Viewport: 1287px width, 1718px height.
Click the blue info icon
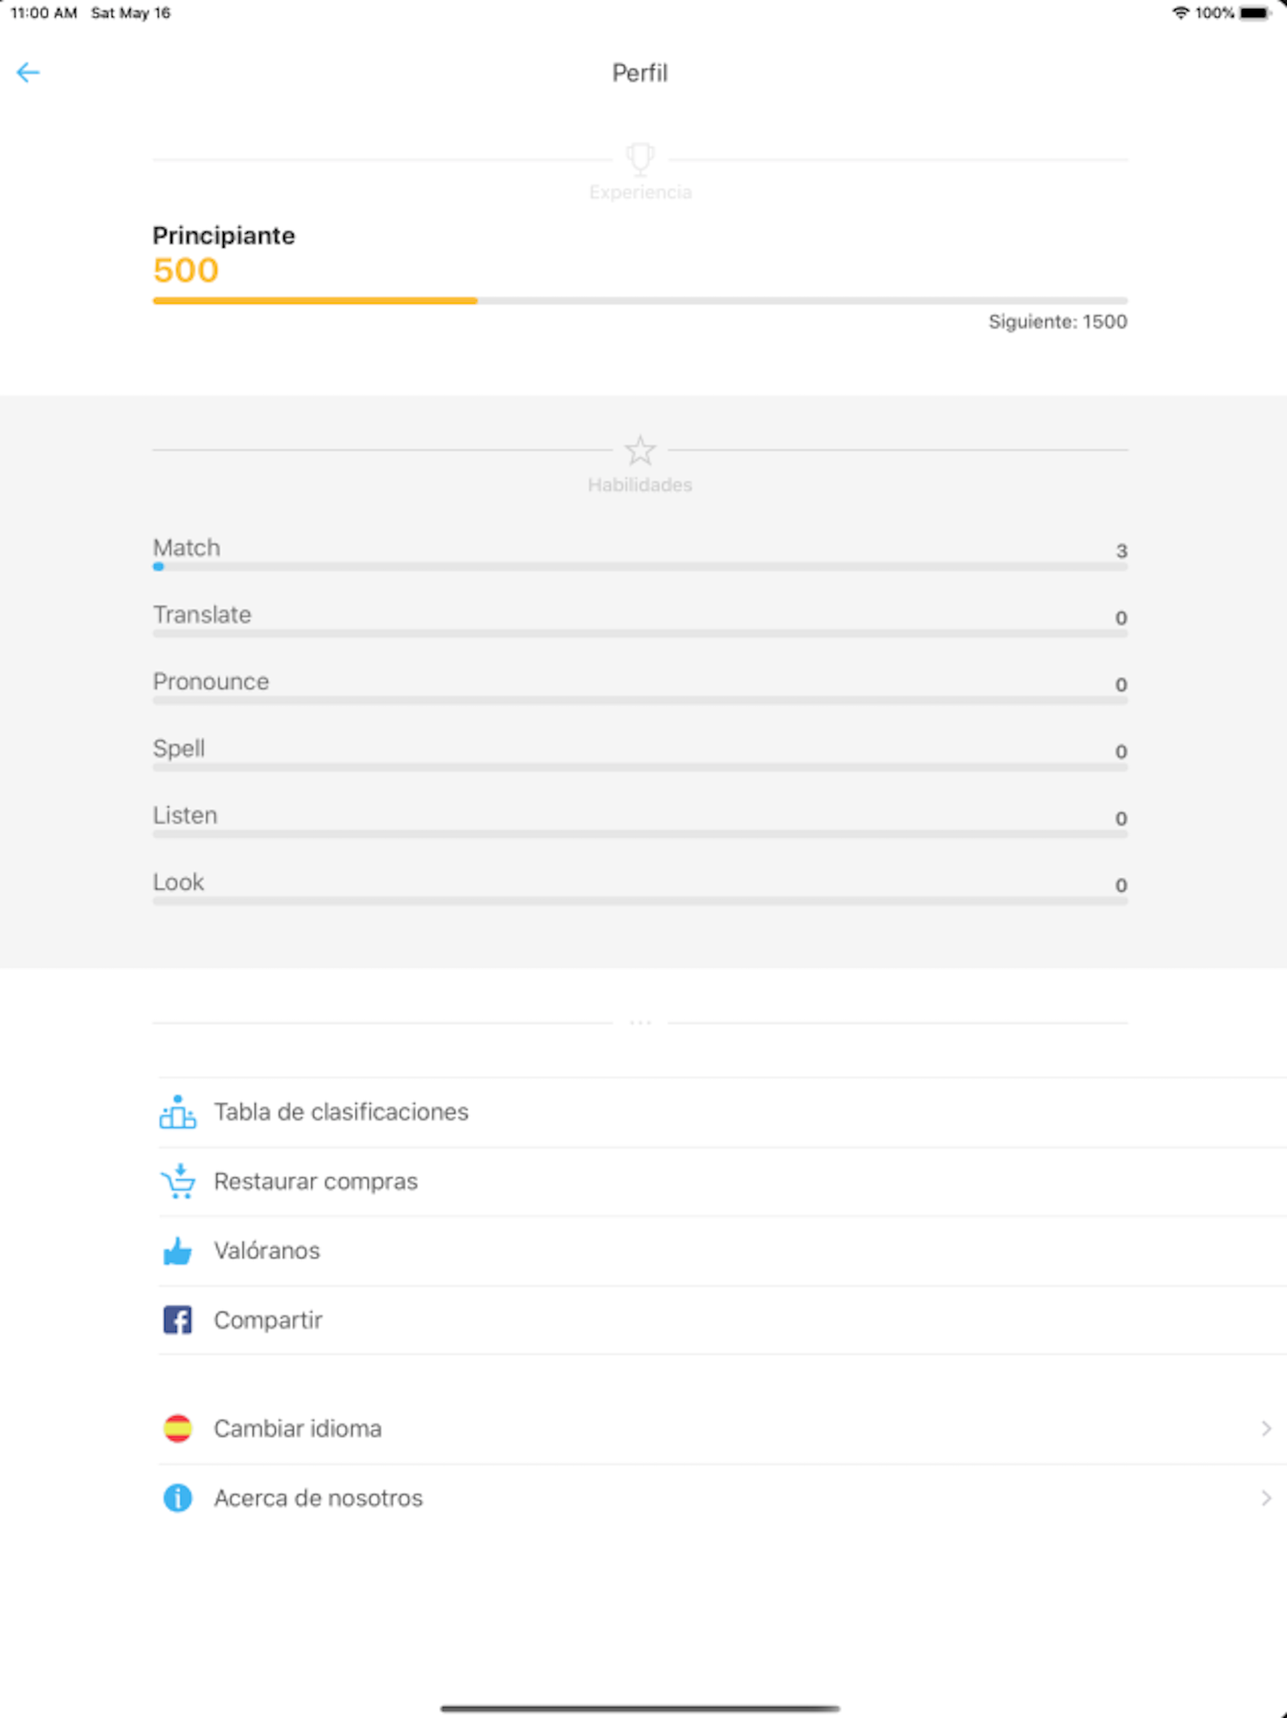pos(178,1497)
